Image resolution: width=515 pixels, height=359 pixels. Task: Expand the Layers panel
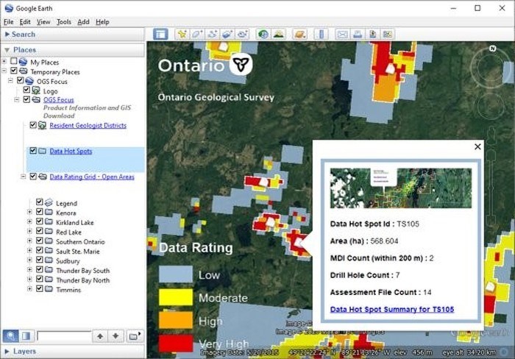tap(7, 351)
